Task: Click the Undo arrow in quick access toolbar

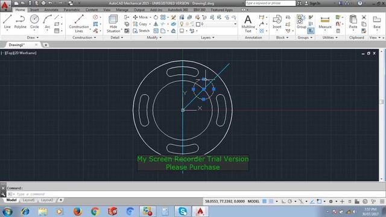Action: click(x=50, y=3)
